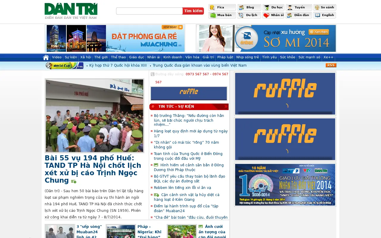The image size is (381, 238).
Task: Open the Nhân tài Đất Việt 2014 banner
Action: (x=285, y=185)
